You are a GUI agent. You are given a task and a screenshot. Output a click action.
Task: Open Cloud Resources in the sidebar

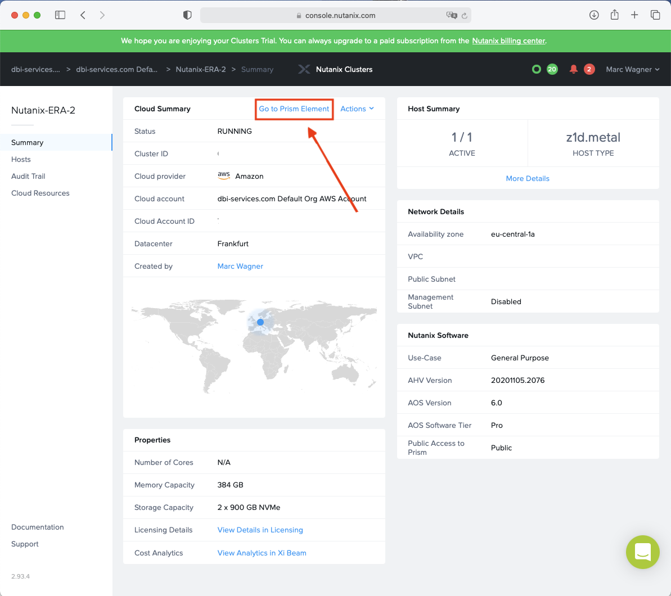40,193
